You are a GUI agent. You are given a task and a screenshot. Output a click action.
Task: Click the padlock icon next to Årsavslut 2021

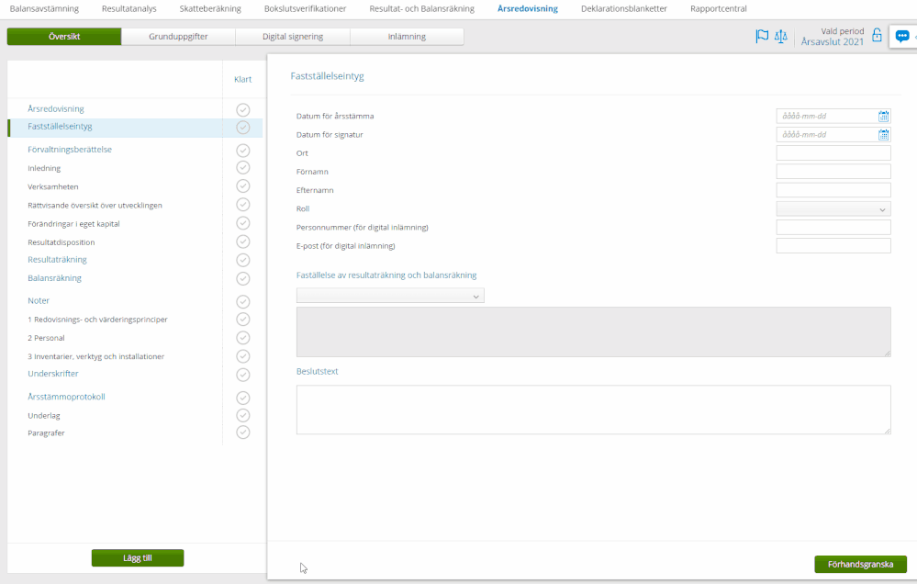(x=877, y=36)
